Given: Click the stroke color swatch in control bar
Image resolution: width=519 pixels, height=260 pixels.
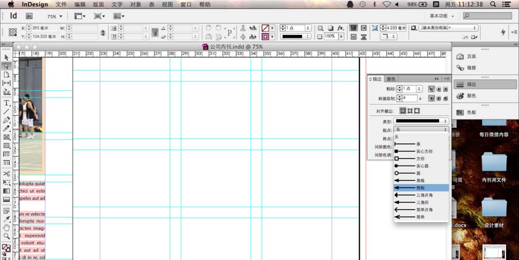Looking at the screenshot, I should 265,37.
